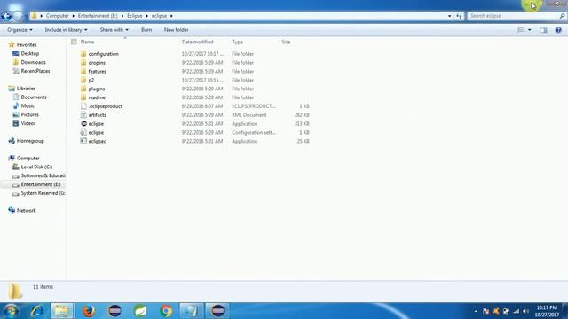
Task: Open System Reserved drive
Action: (x=43, y=193)
